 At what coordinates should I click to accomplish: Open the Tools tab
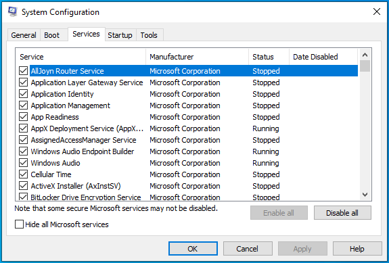[149, 35]
